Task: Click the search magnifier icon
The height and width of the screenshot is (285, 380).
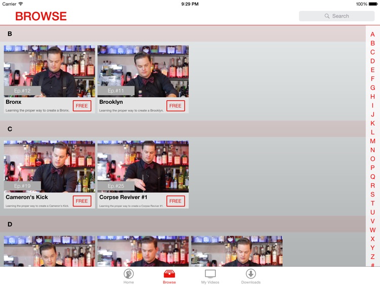Action: (x=327, y=16)
